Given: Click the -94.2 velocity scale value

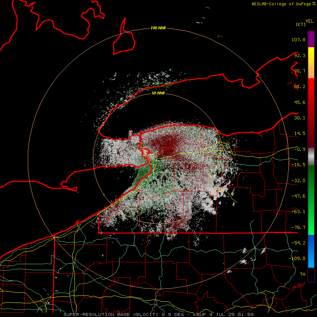Looking at the screenshot, I should [x=298, y=243].
